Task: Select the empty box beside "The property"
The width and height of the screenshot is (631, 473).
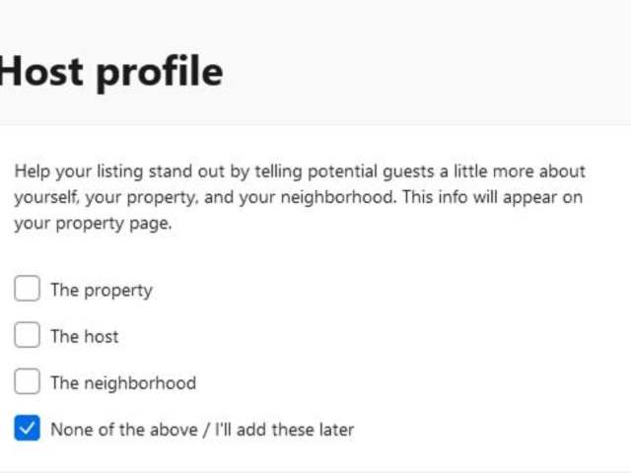Action: point(27,290)
